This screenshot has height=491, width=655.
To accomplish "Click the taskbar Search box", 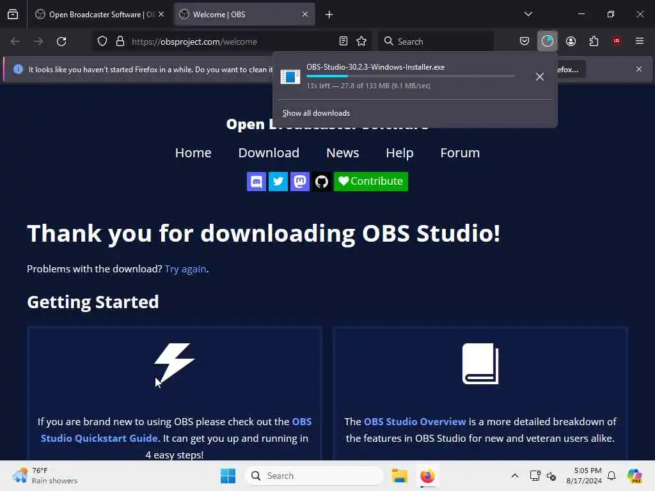I will [x=313, y=476].
